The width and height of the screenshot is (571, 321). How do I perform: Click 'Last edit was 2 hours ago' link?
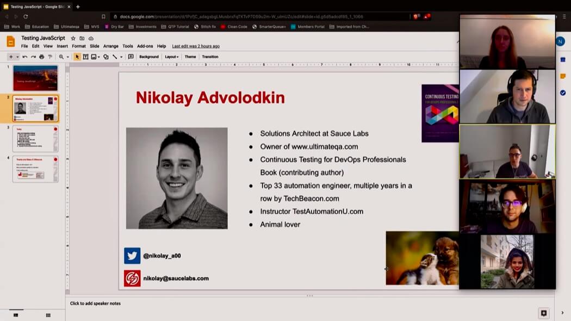(196, 46)
